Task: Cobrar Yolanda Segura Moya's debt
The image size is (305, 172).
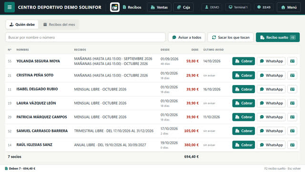Action: [244, 61]
